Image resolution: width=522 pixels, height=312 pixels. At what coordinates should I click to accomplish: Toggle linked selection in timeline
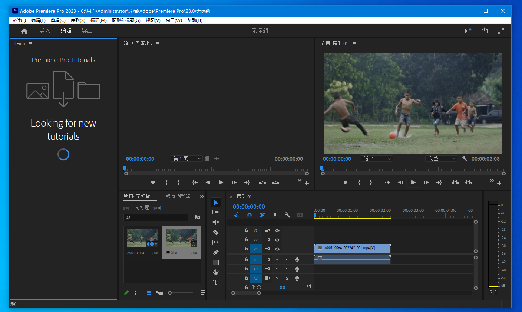pos(262,215)
